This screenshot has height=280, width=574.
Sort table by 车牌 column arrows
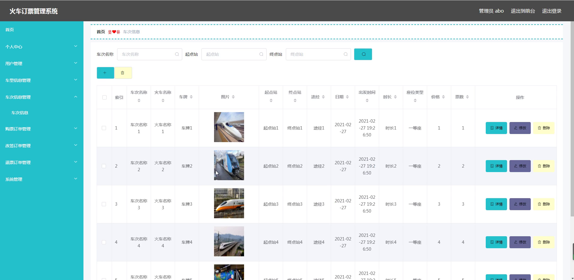click(x=191, y=97)
